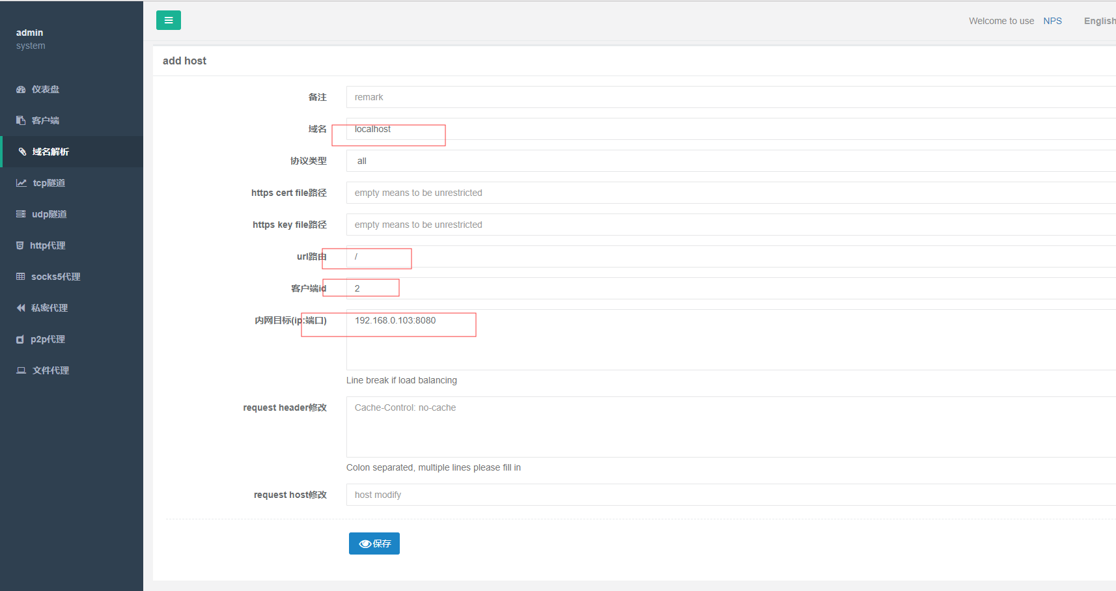The width and height of the screenshot is (1116, 591).
Task: Go to tcp隧道 menu item
Action: coord(72,183)
